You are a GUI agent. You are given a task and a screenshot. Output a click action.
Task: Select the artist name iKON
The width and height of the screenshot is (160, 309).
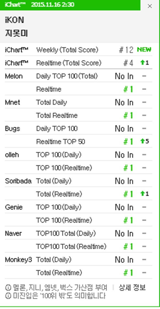pyautogui.click(x=14, y=21)
